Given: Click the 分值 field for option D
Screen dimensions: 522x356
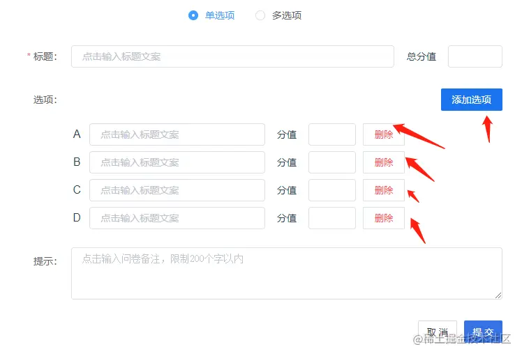Looking at the screenshot, I should (x=332, y=218).
